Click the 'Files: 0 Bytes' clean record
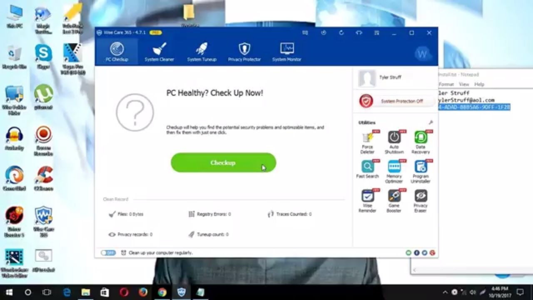Viewport: 533px width, 300px height. tap(126, 214)
